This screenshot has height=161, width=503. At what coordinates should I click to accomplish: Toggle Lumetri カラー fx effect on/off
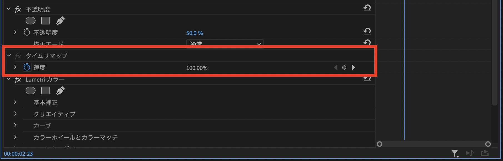coord(18,80)
